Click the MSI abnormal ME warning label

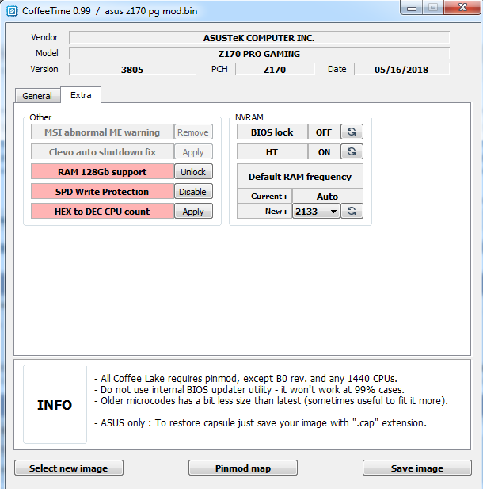point(102,132)
